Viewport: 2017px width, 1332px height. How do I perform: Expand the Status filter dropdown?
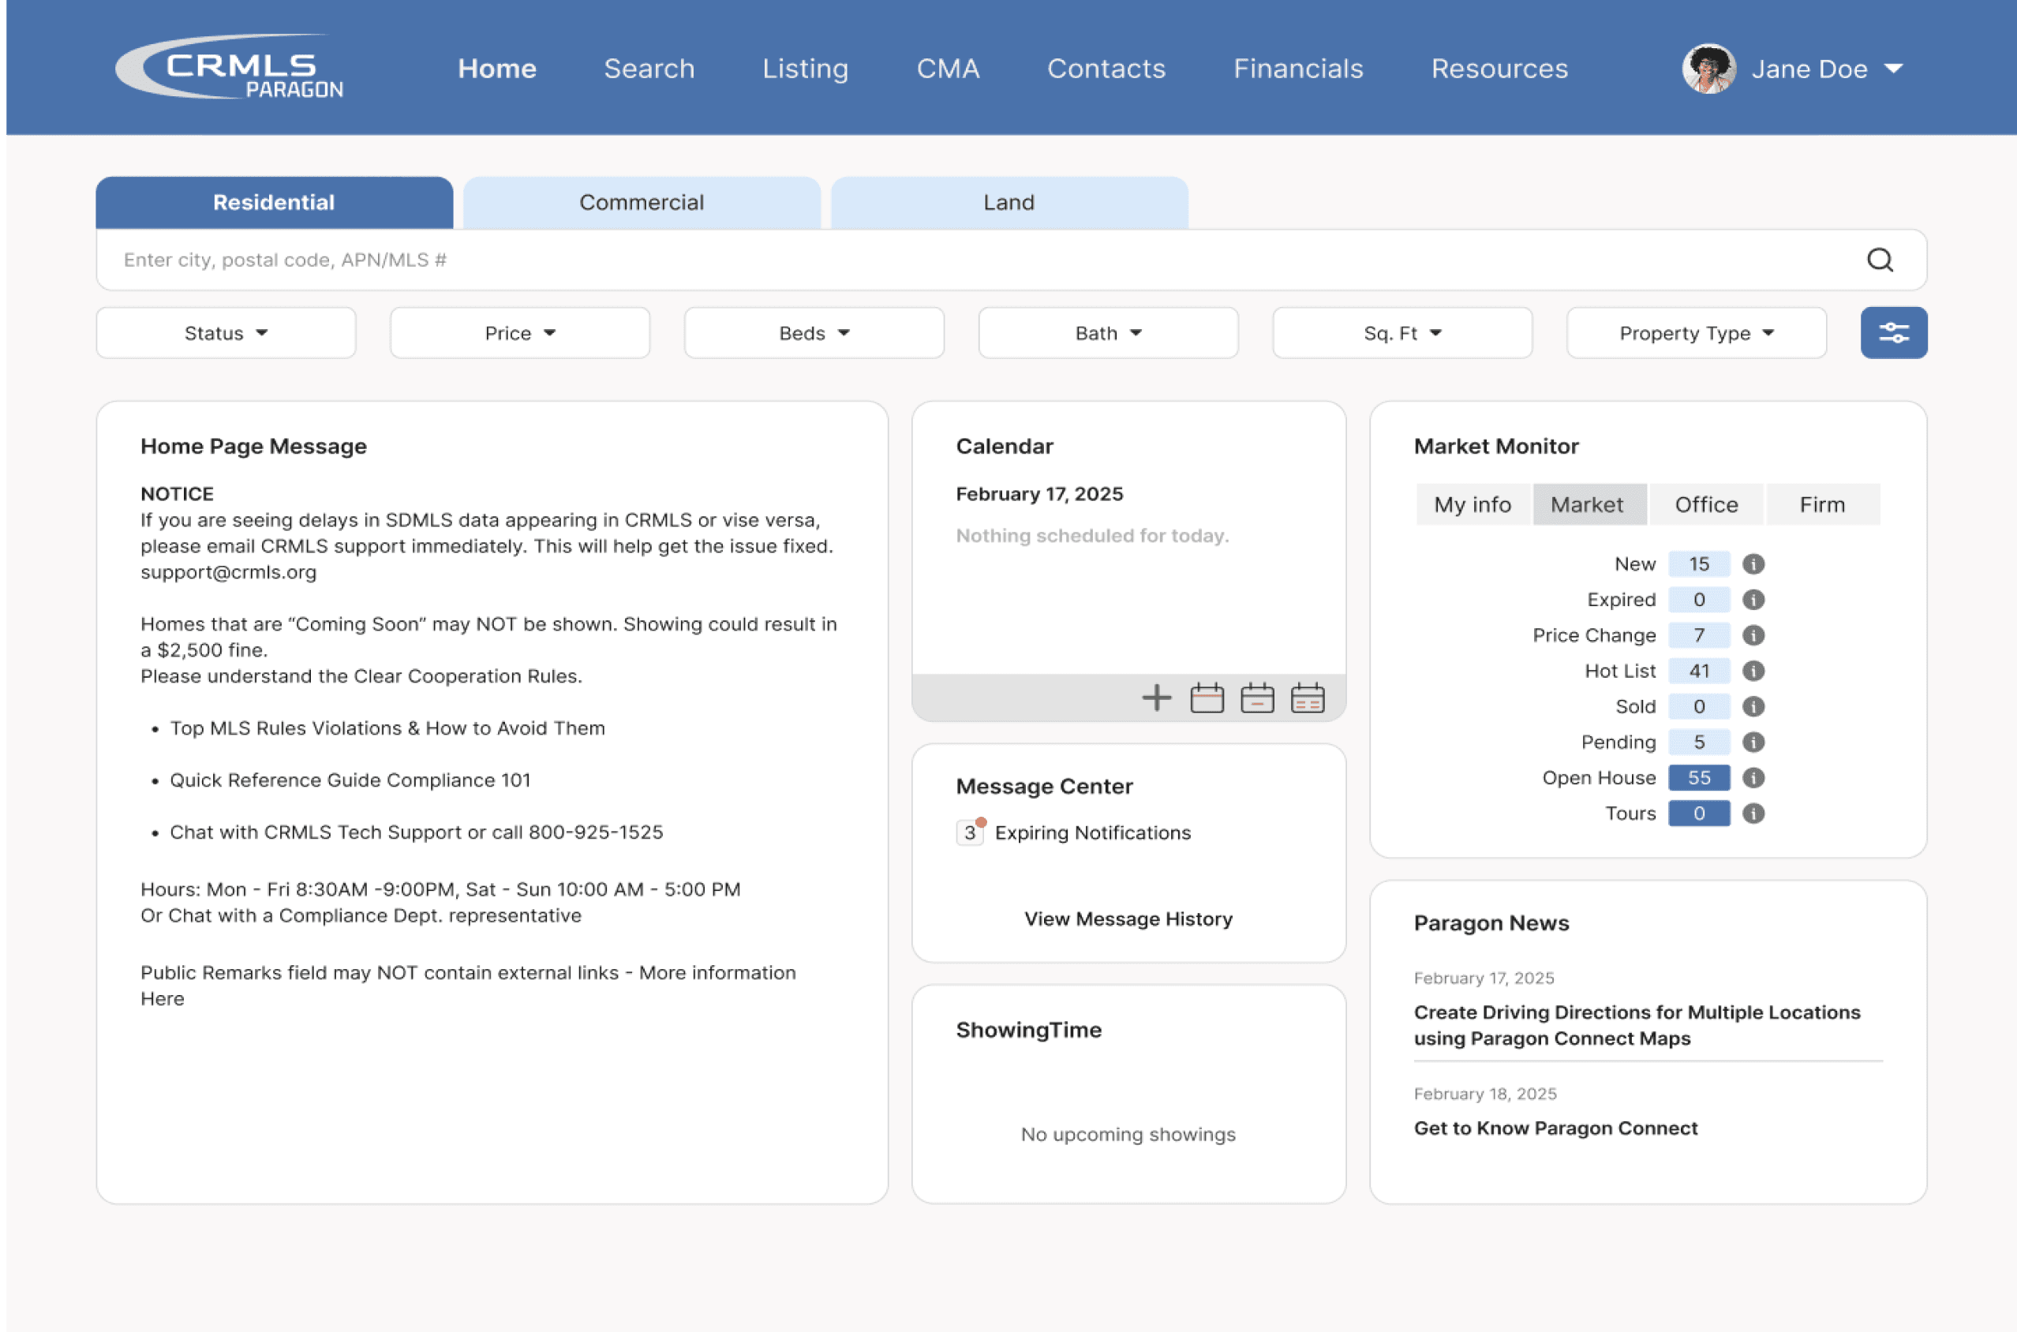(x=226, y=333)
